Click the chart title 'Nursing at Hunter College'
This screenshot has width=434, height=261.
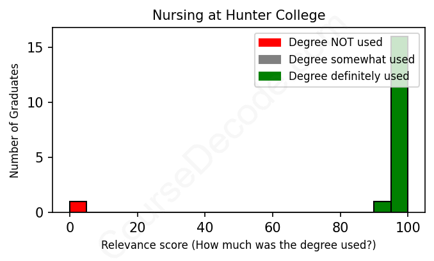tap(239, 15)
